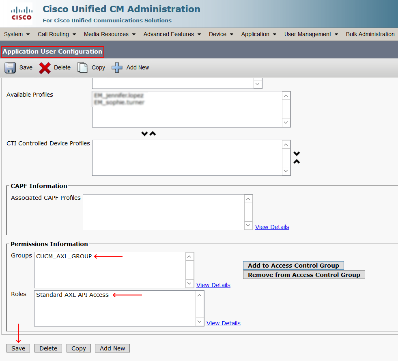Viewport: 398px width, 361px height.
Task: Click the Save floppy disk icon
Action: (10, 67)
